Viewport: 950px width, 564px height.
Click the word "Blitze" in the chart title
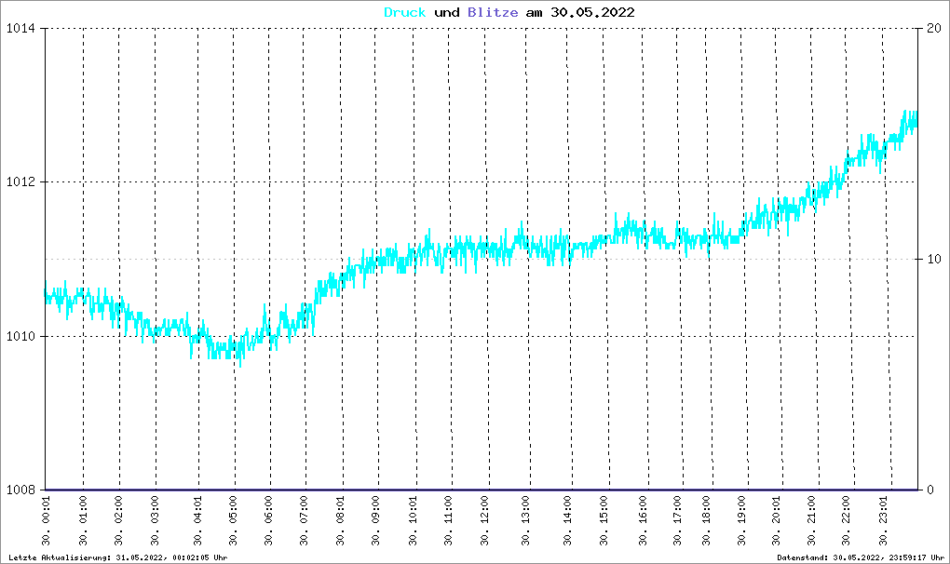pyautogui.click(x=493, y=13)
